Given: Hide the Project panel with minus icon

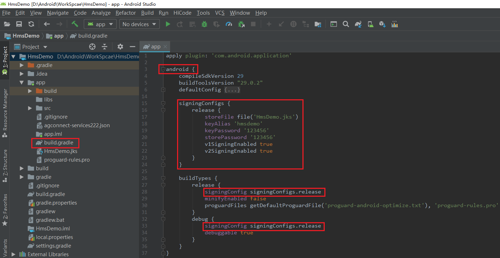Looking at the screenshot, I should click(132, 47).
